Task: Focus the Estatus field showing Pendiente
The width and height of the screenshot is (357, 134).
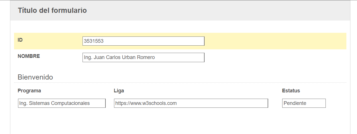Action: click(304, 103)
